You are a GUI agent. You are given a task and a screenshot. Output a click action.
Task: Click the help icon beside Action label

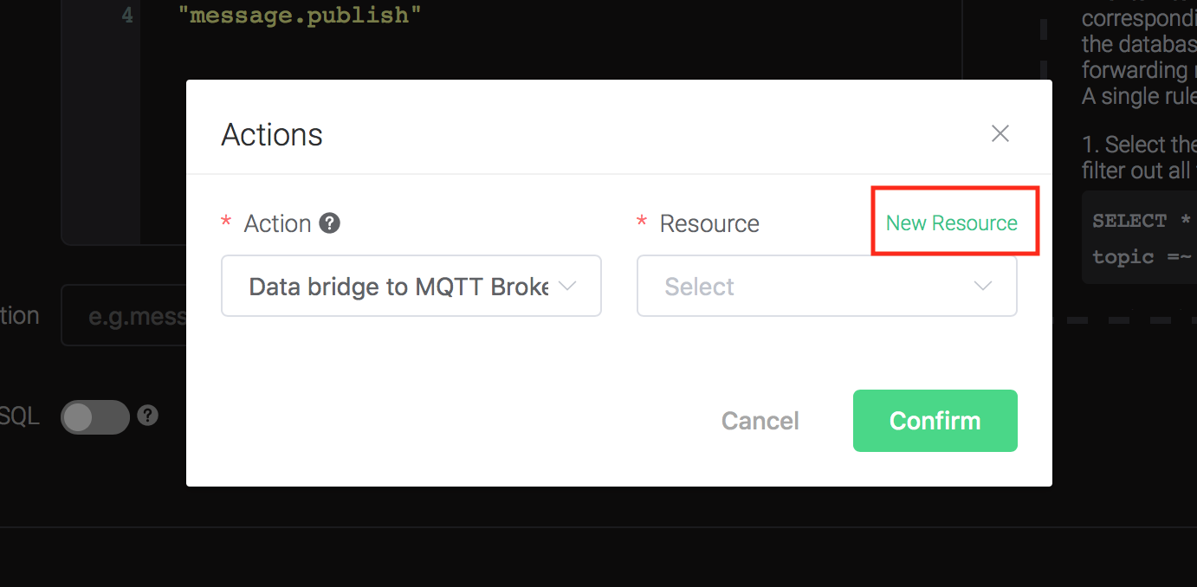[329, 223]
